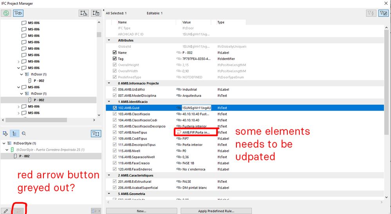
Task: Toggle checkbox for 006.AMB.UsEdifici
Action: tap(114, 90)
